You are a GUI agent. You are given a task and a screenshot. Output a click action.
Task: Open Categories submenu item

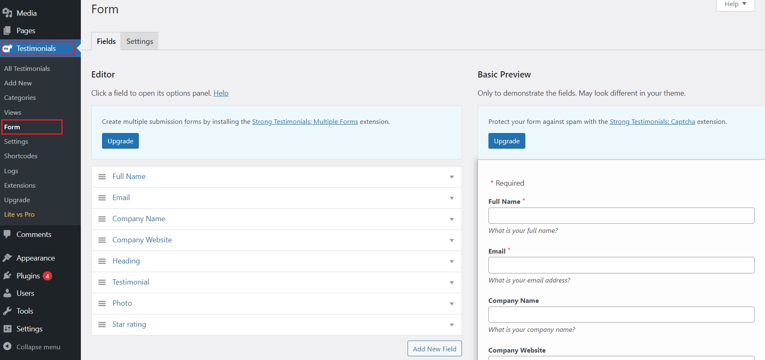click(20, 97)
